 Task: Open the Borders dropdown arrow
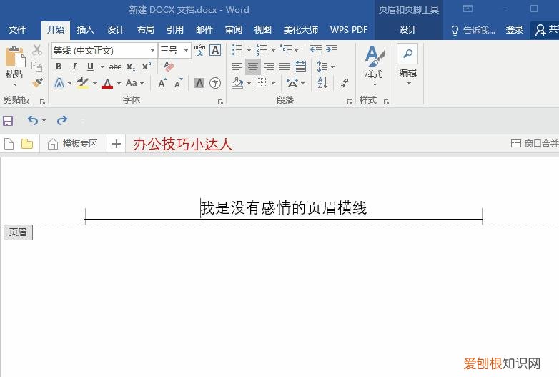274,84
